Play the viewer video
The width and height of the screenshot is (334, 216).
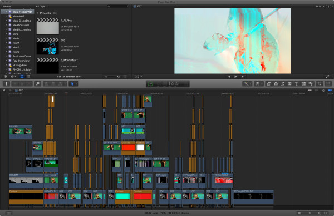235,77
